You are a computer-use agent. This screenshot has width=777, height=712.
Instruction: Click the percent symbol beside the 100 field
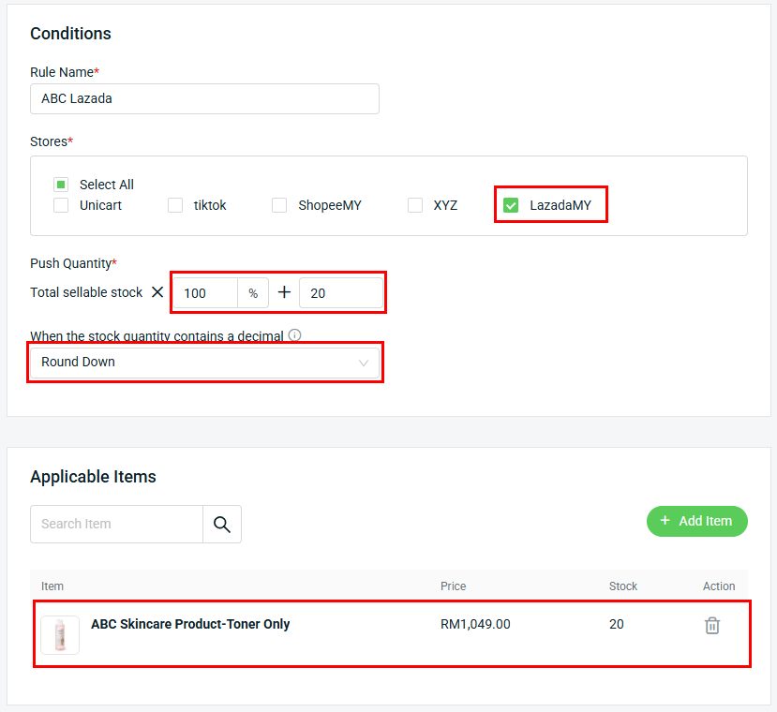pyautogui.click(x=253, y=293)
